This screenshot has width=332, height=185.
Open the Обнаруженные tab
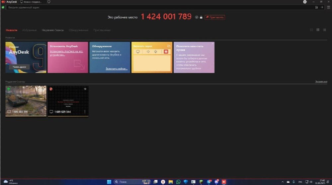coord(79,30)
